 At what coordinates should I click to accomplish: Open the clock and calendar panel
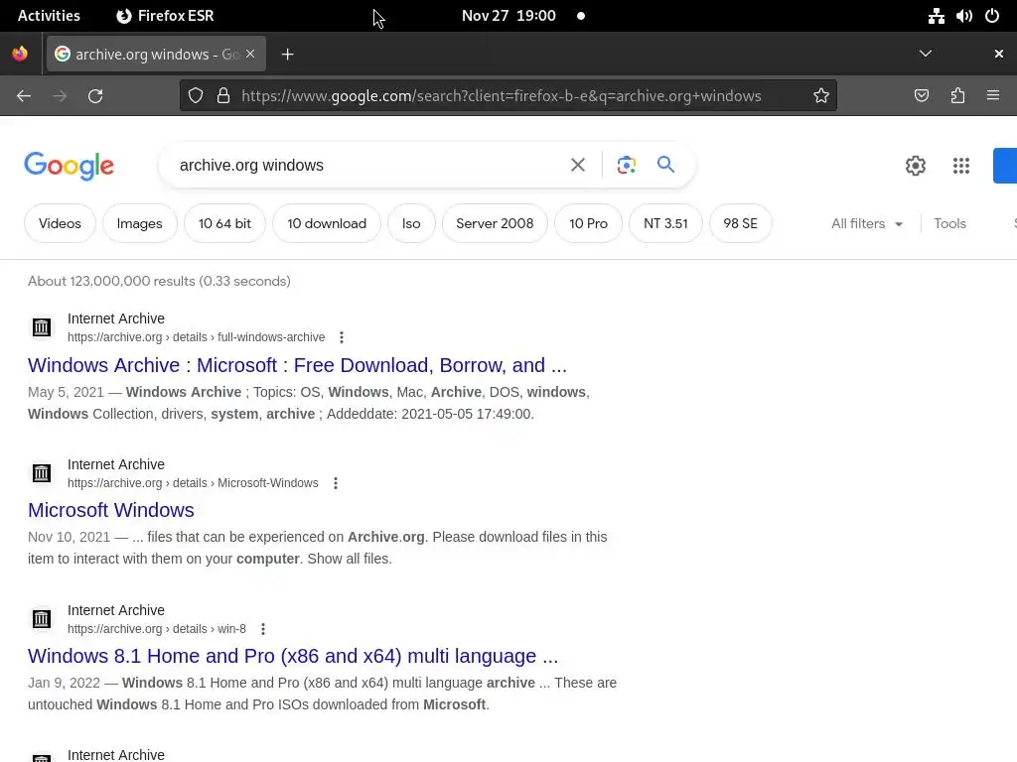pos(508,16)
